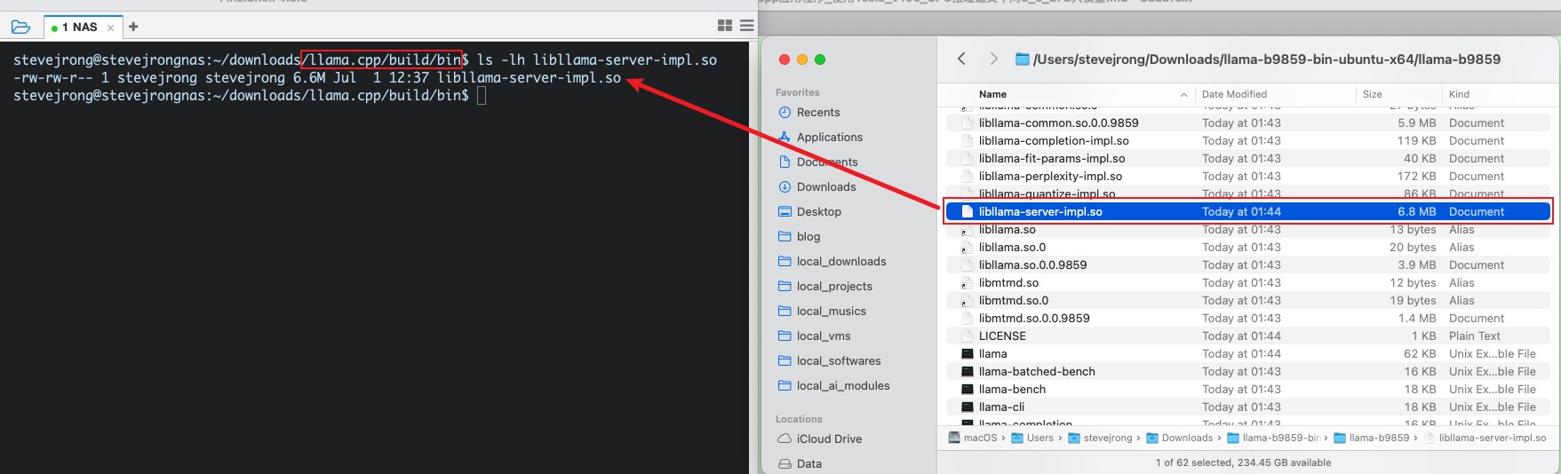Close the Finder window with red button
1561x474 pixels.
coord(784,59)
